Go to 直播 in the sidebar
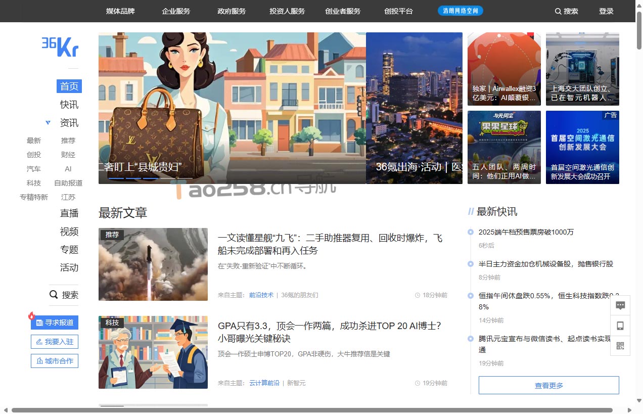Image resolution: width=643 pixels, height=414 pixels. pos(69,213)
